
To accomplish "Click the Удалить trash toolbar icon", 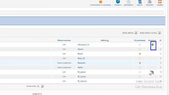I will click(x=140, y=2).
